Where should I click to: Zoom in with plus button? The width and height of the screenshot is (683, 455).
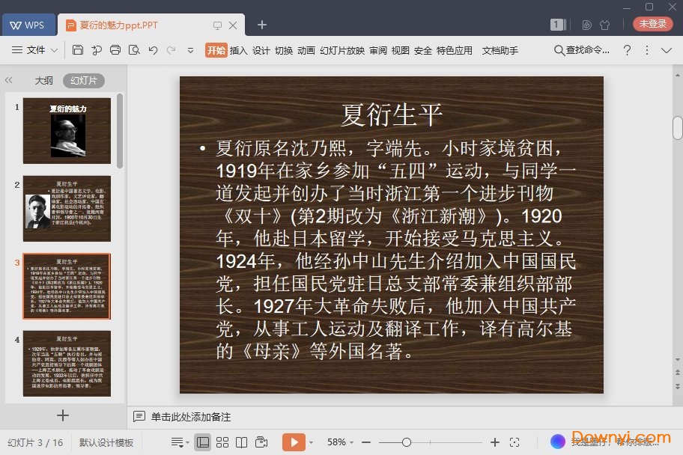coord(495,442)
